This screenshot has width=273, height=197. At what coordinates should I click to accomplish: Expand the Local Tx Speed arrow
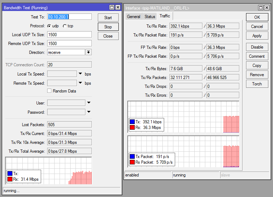point(80,74)
